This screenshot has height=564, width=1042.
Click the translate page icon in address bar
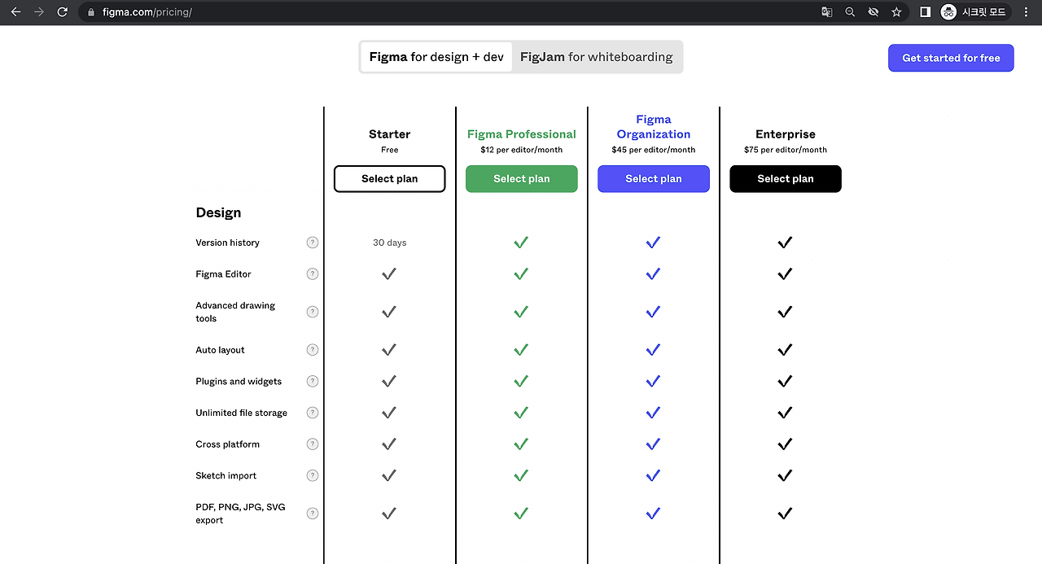(x=827, y=12)
